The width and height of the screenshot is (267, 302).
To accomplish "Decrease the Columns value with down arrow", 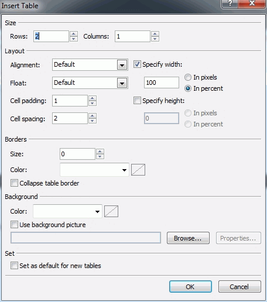I will click(155, 39).
